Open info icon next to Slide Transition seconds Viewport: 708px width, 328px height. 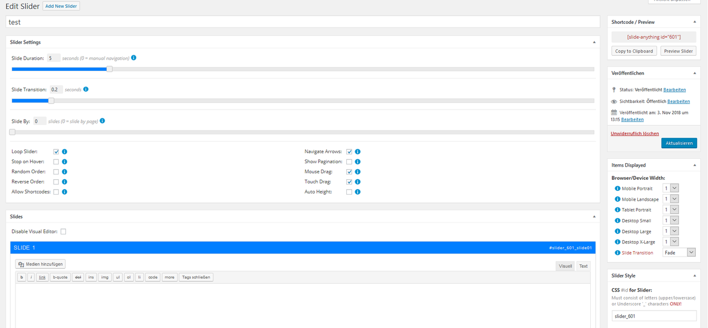(x=86, y=89)
